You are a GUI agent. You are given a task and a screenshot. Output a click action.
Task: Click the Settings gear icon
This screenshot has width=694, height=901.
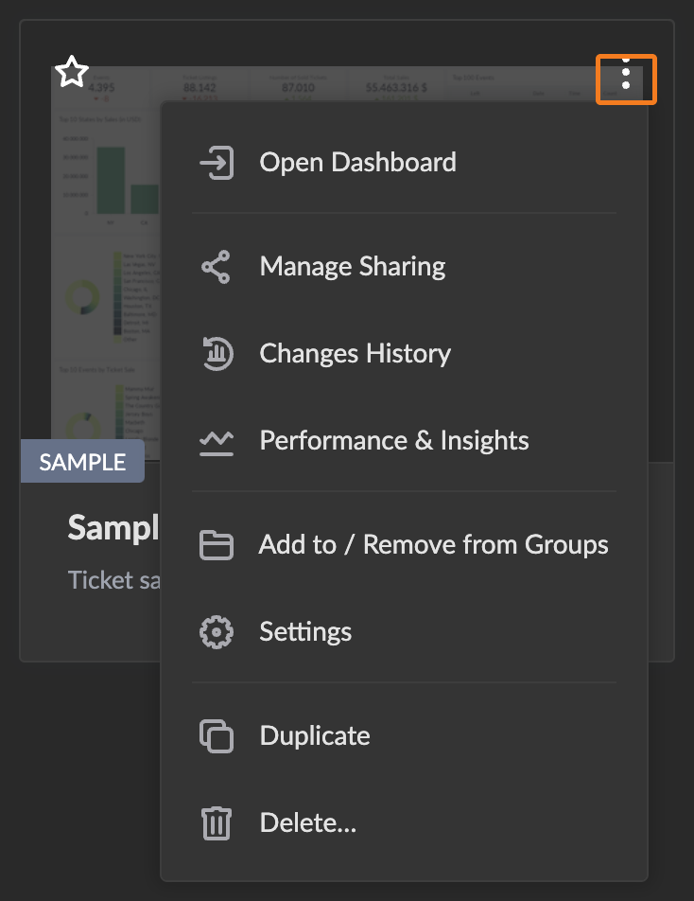tap(217, 632)
